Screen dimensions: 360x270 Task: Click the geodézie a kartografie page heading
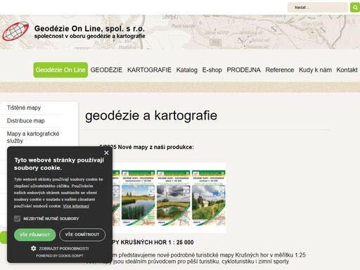pyautogui.click(x=151, y=115)
